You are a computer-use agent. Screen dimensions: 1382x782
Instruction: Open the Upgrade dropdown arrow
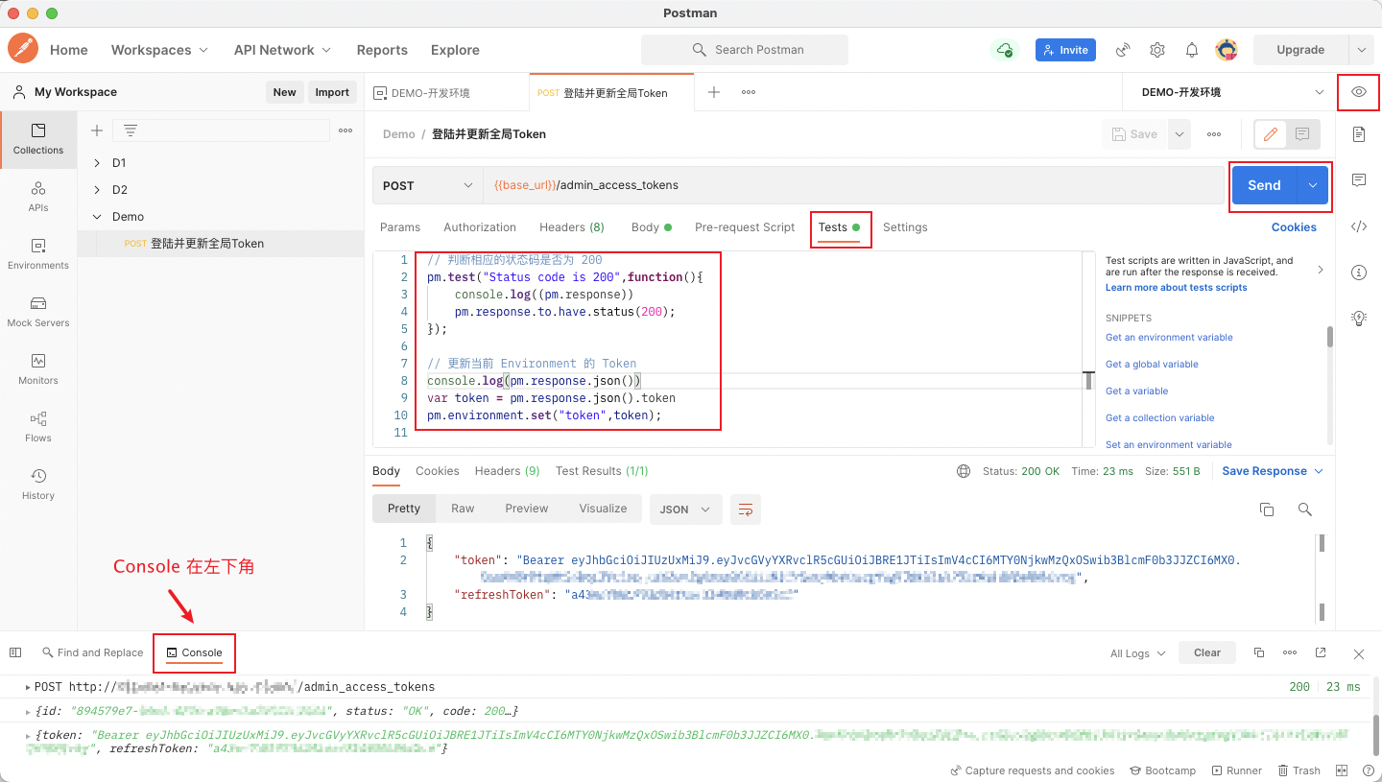[1361, 50]
